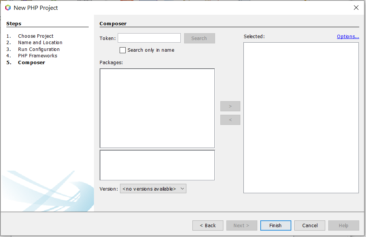
Task: Click the Run Configuration step text
Action: point(39,49)
